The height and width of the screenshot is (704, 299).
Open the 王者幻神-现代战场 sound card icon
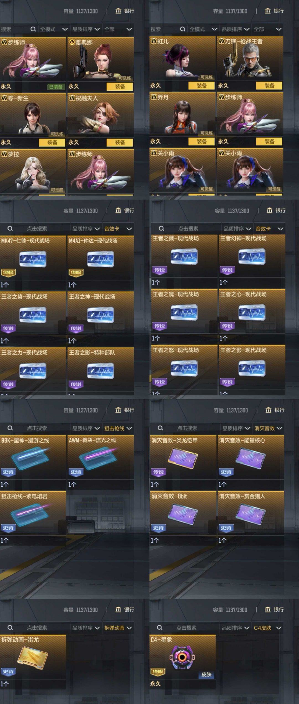tap(252, 257)
